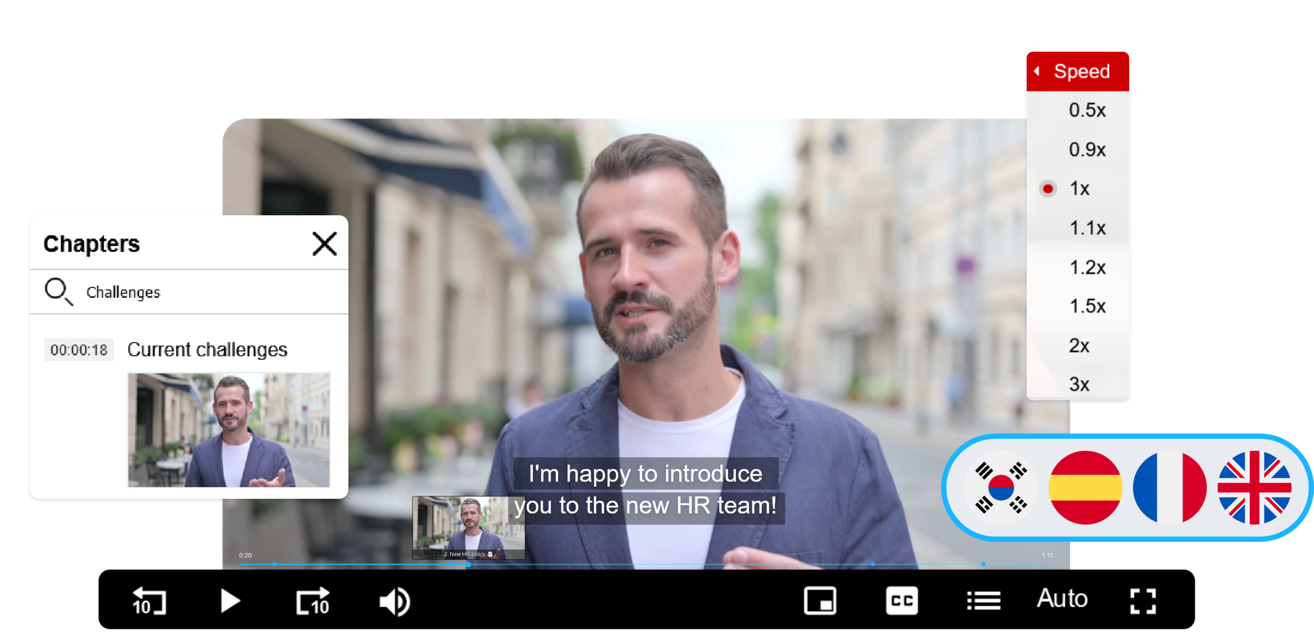1314x637 pixels.
Task: Close the Chapters panel
Action: 325,243
